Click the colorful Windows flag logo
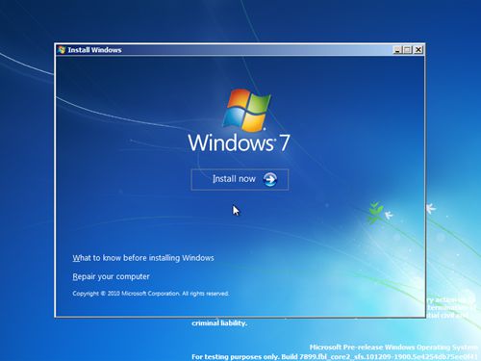The height and width of the screenshot is (361, 481). point(246,110)
